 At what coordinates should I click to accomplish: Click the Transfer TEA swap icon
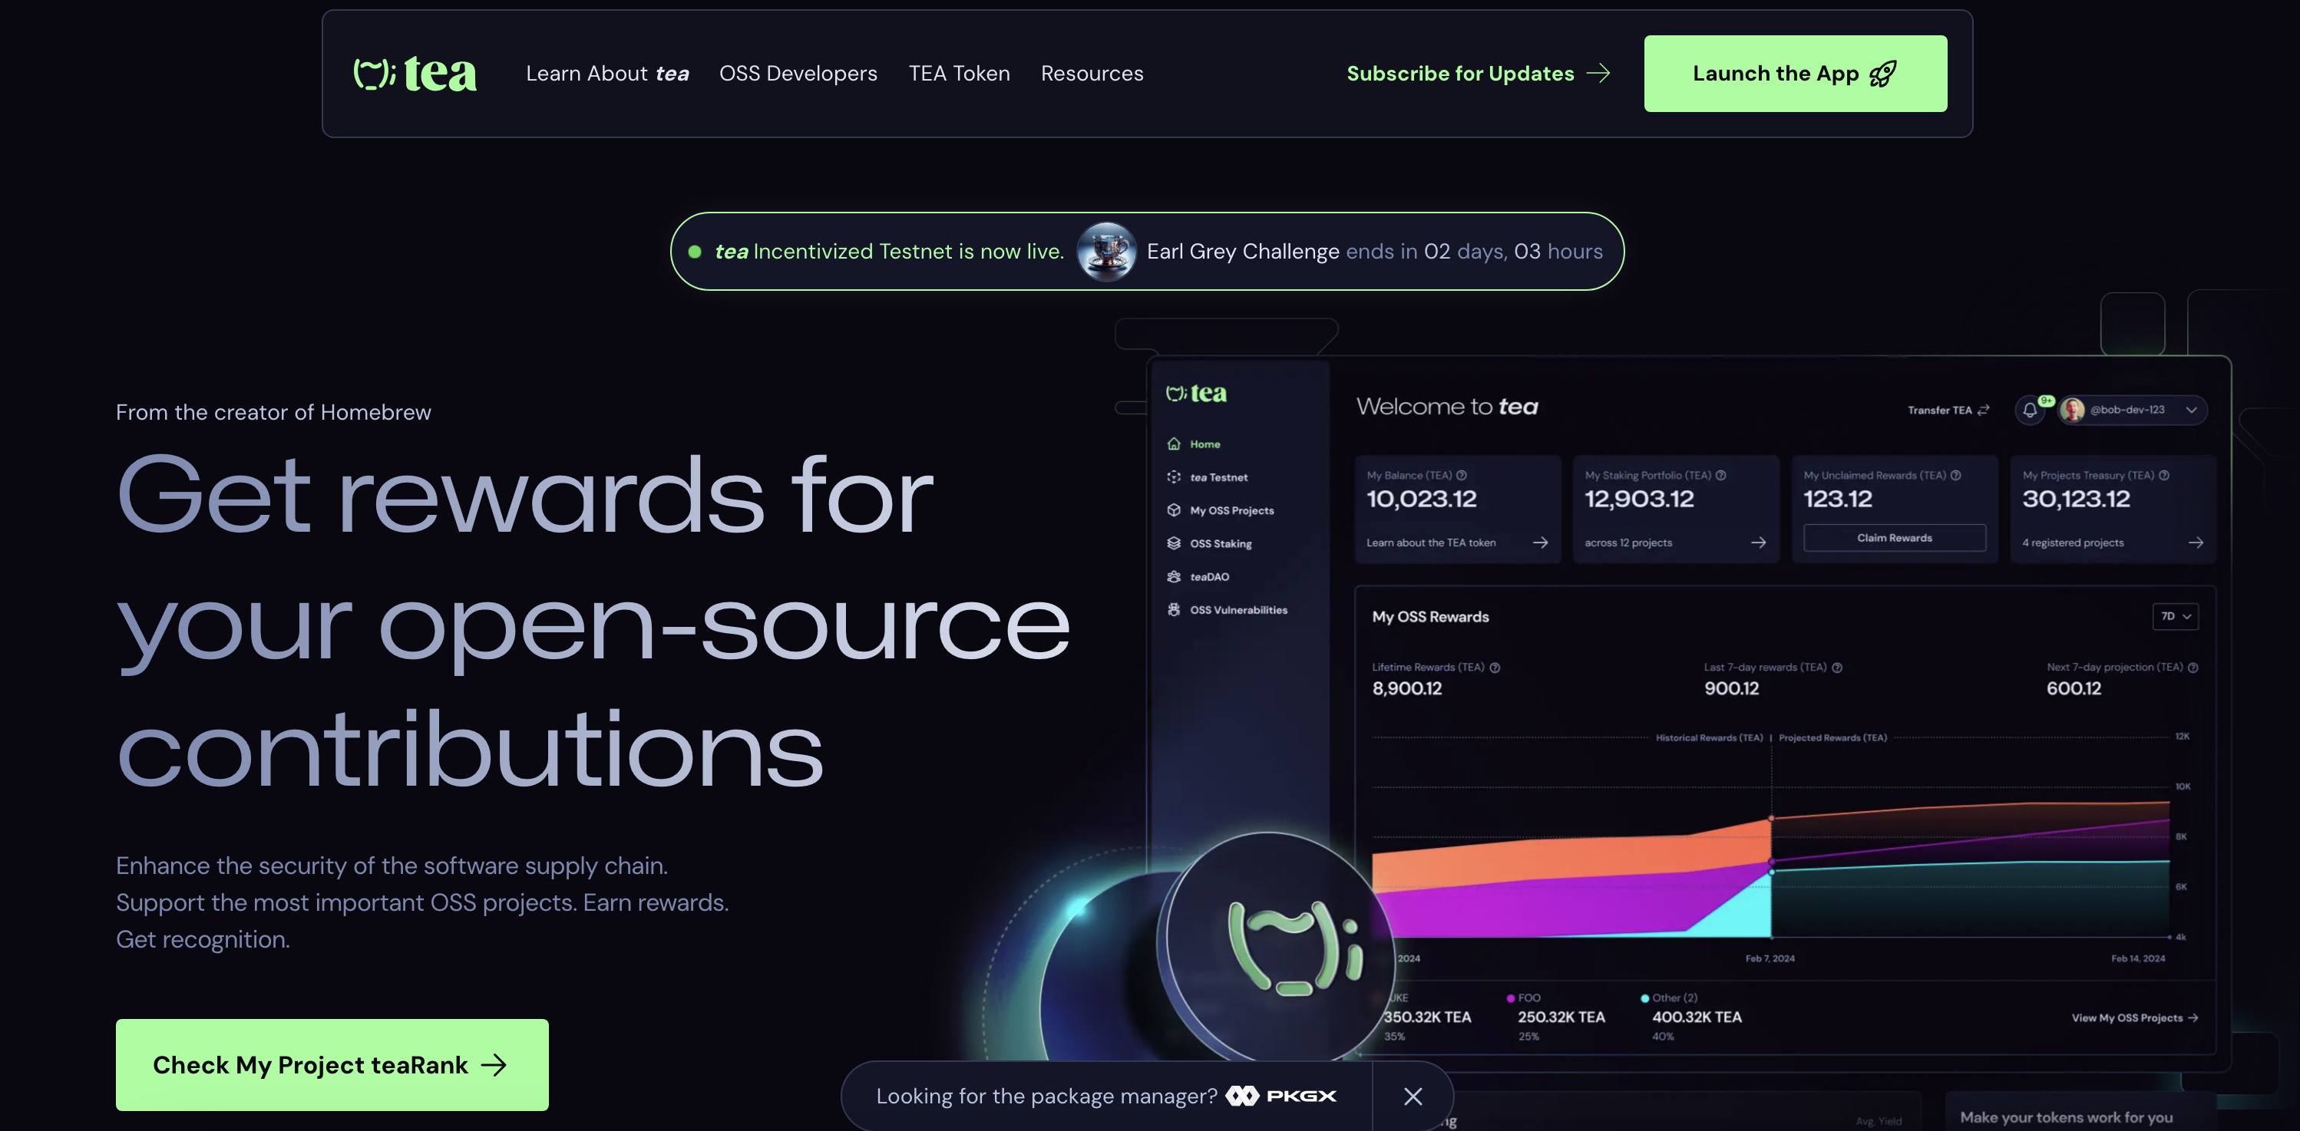[1983, 411]
